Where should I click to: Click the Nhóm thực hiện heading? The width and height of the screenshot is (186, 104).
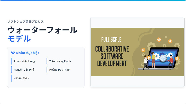pos(27,53)
